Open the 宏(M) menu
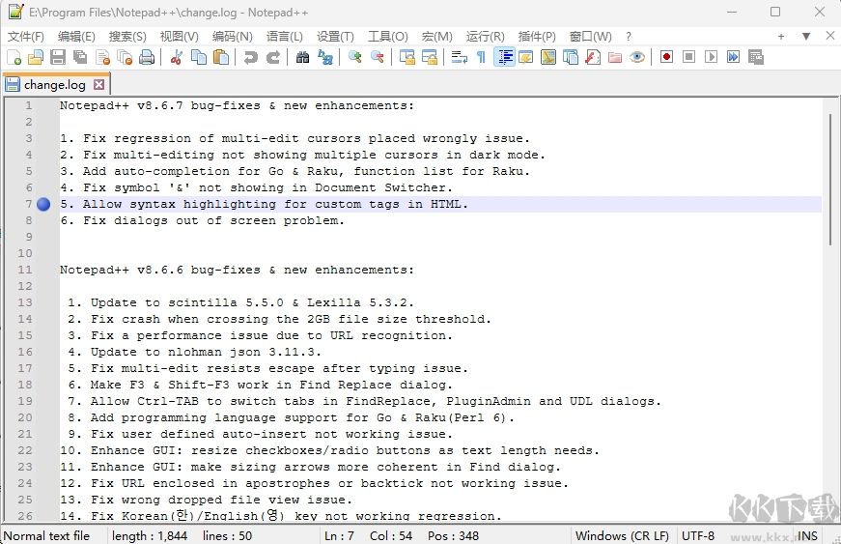The image size is (841, 544). tap(437, 37)
